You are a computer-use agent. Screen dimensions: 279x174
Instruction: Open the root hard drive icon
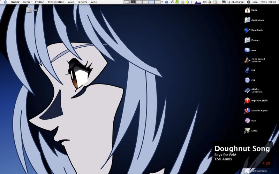tap(29, 10)
